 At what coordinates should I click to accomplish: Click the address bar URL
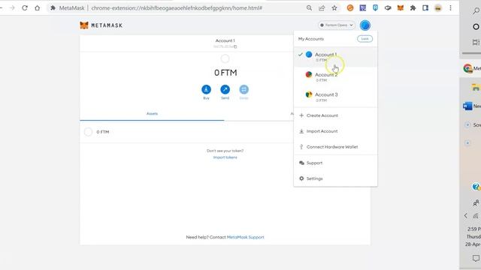177,8
